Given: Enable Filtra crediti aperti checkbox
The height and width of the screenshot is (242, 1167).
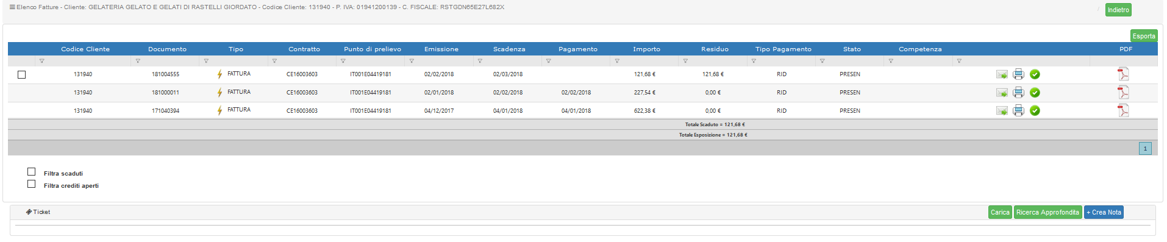Looking at the screenshot, I should point(32,184).
